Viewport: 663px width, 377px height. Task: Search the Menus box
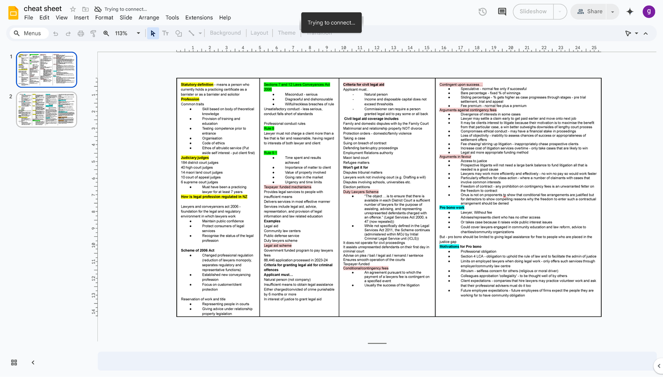pyautogui.click(x=28, y=33)
